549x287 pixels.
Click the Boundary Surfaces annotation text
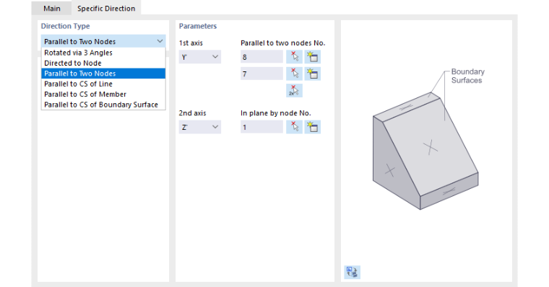click(468, 76)
